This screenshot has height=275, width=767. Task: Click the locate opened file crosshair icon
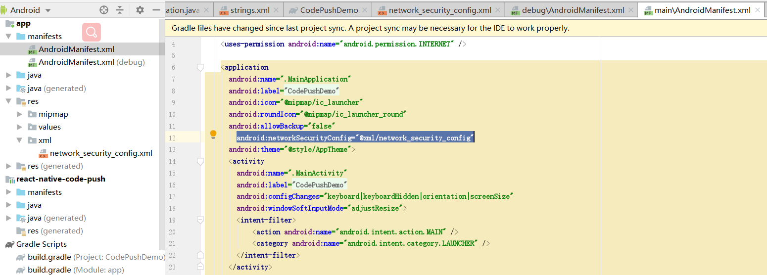[x=103, y=10]
